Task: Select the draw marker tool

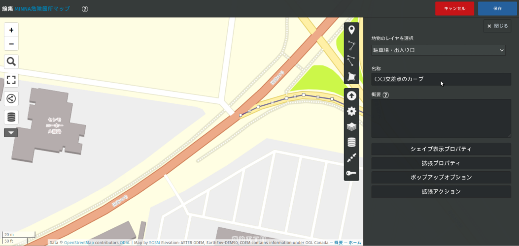Action: (351, 30)
